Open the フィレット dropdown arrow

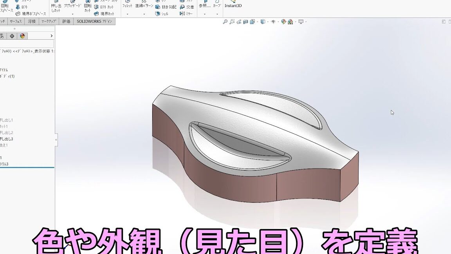[127, 14]
